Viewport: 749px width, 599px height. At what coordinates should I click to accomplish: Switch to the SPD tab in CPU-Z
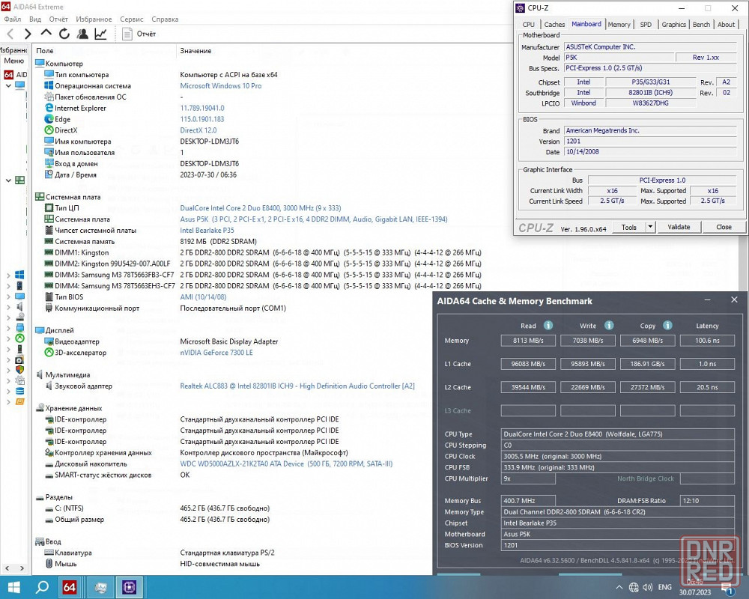tap(645, 25)
